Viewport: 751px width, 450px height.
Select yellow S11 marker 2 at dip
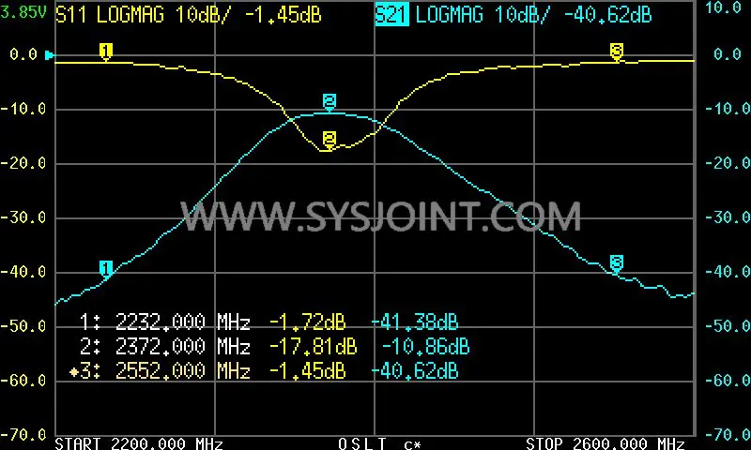[330, 140]
